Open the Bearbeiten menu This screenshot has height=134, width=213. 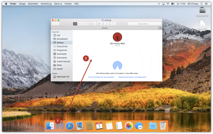(33, 4)
